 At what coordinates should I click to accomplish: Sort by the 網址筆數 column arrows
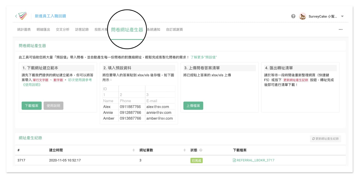185,150
